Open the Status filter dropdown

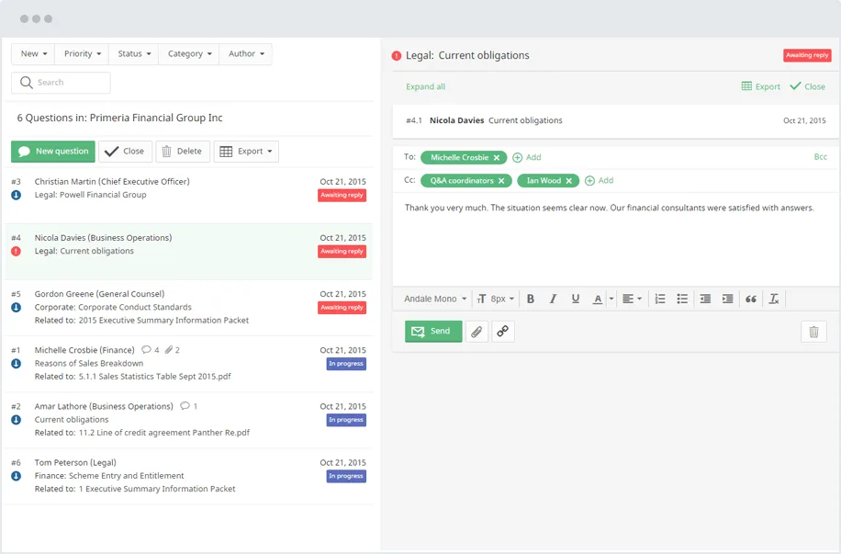(x=133, y=53)
